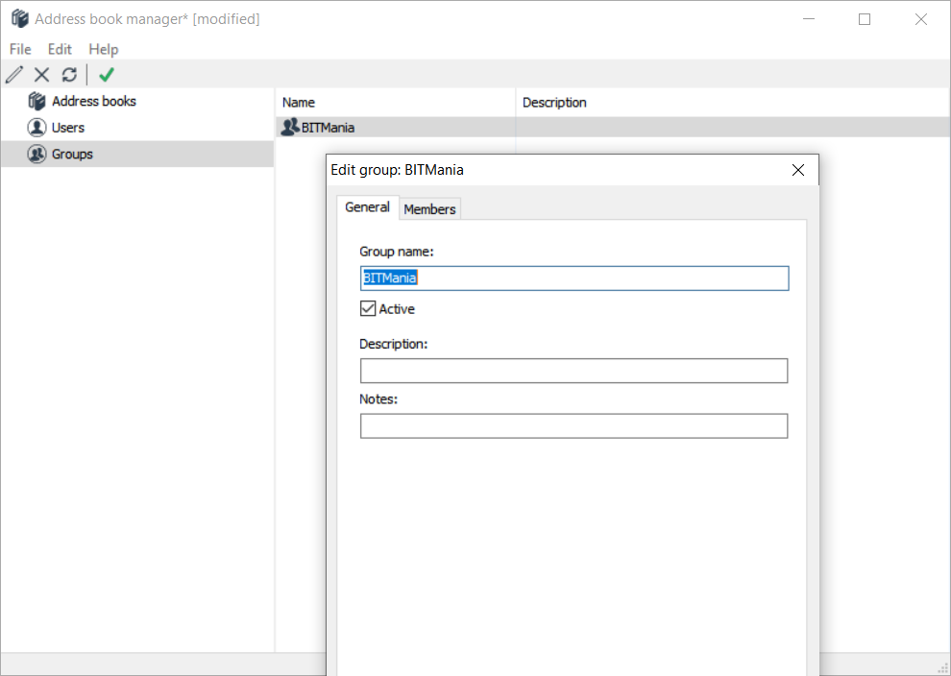Open the Edit menu
Image resolution: width=951 pixels, height=676 pixels.
click(60, 49)
